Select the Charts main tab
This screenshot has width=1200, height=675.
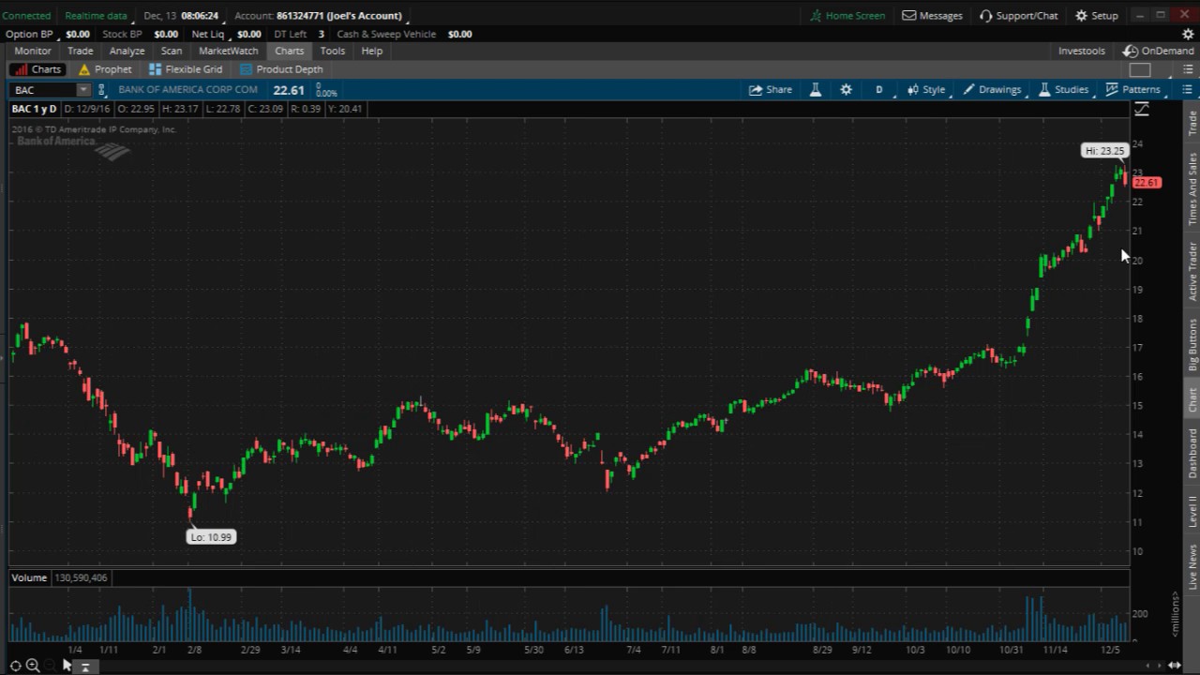290,51
